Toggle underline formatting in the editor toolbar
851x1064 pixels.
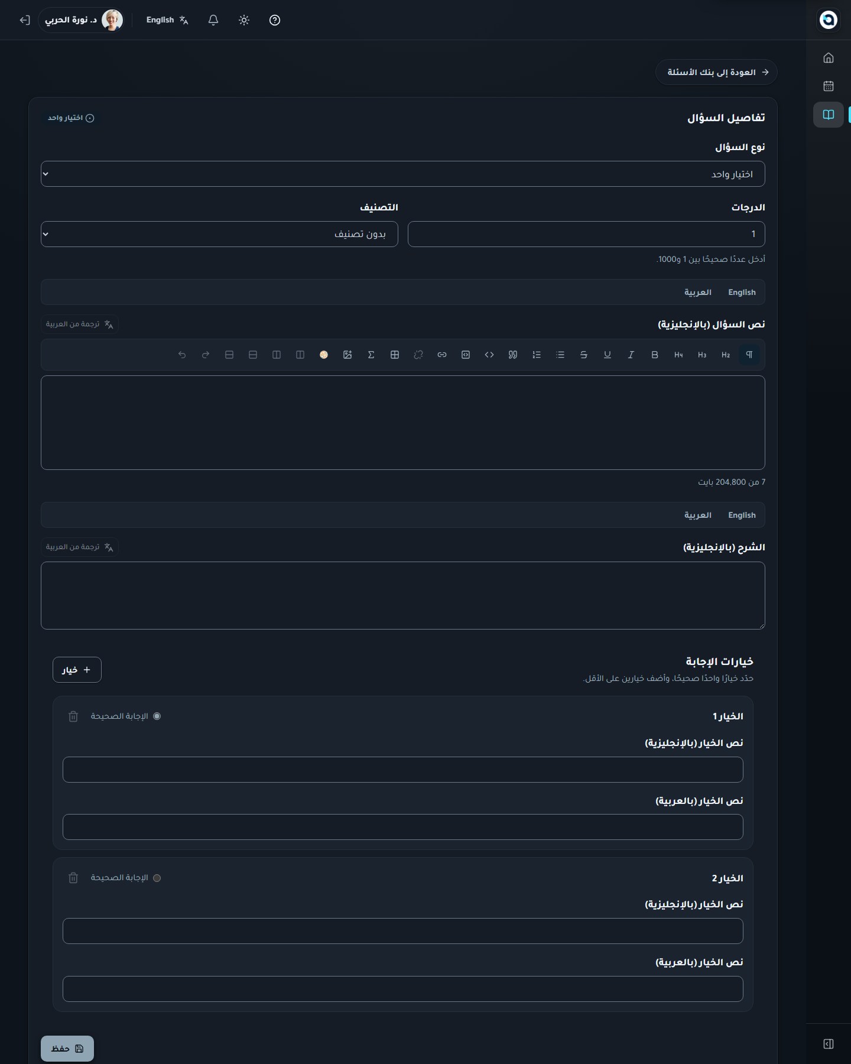coord(608,355)
